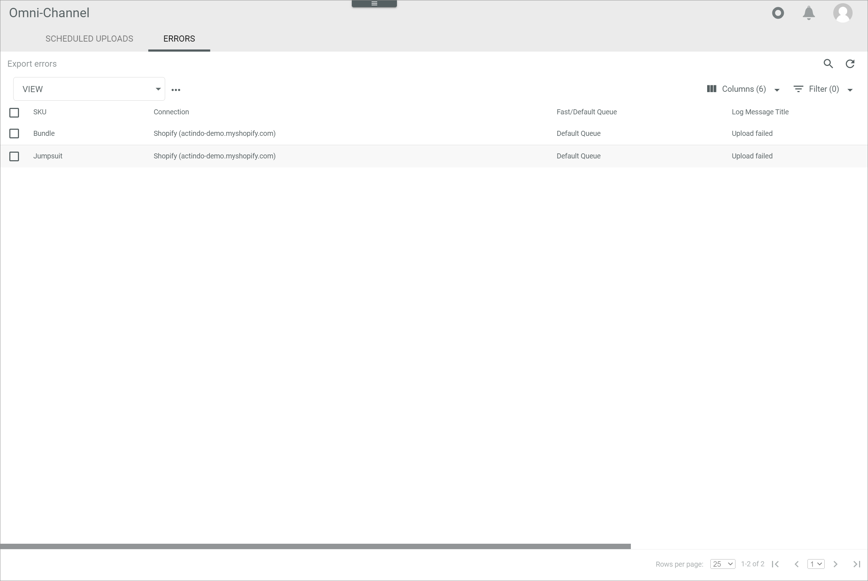Sort by the SKU column header
868x581 pixels.
[x=40, y=112]
